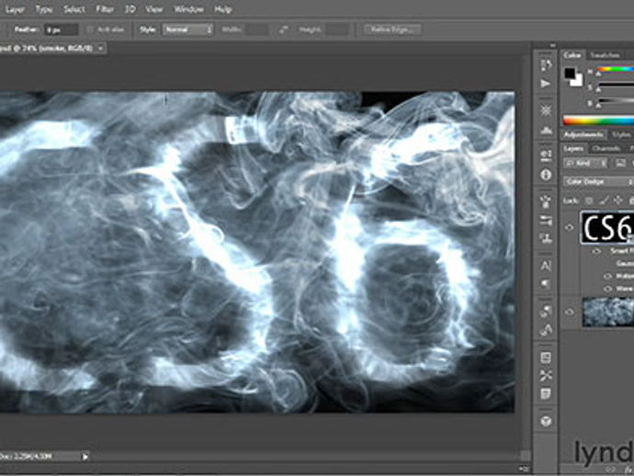Switch to the Channels tab
Viewport: 634px width, 476px height.
[x=606, y=149]
